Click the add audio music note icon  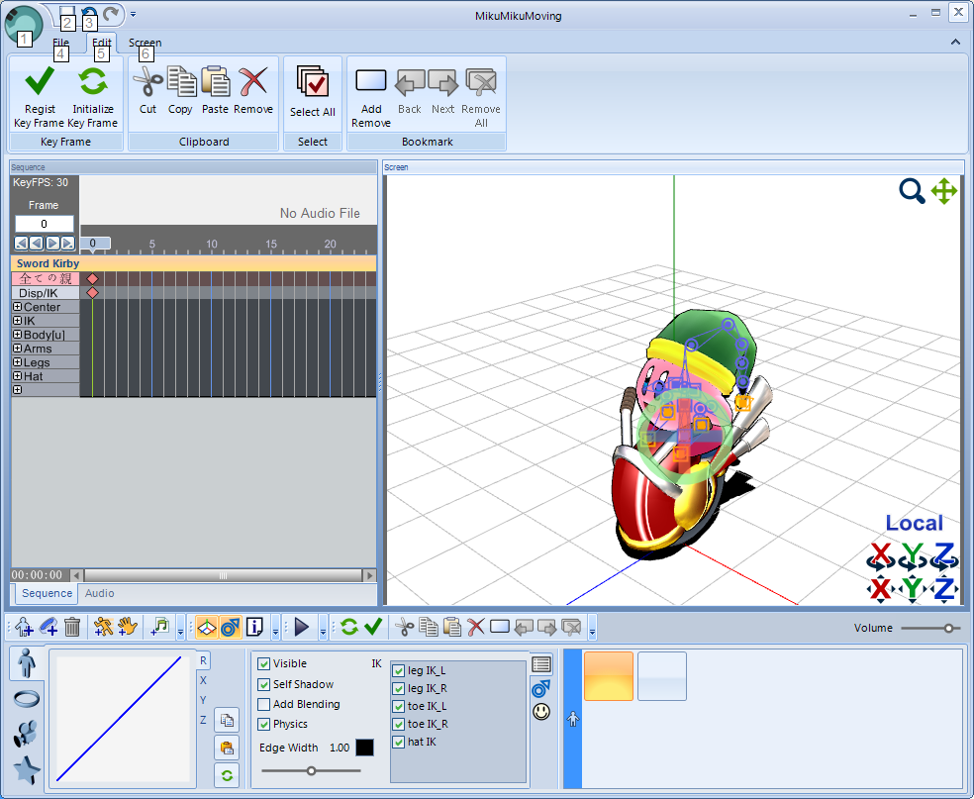point(160,627)
